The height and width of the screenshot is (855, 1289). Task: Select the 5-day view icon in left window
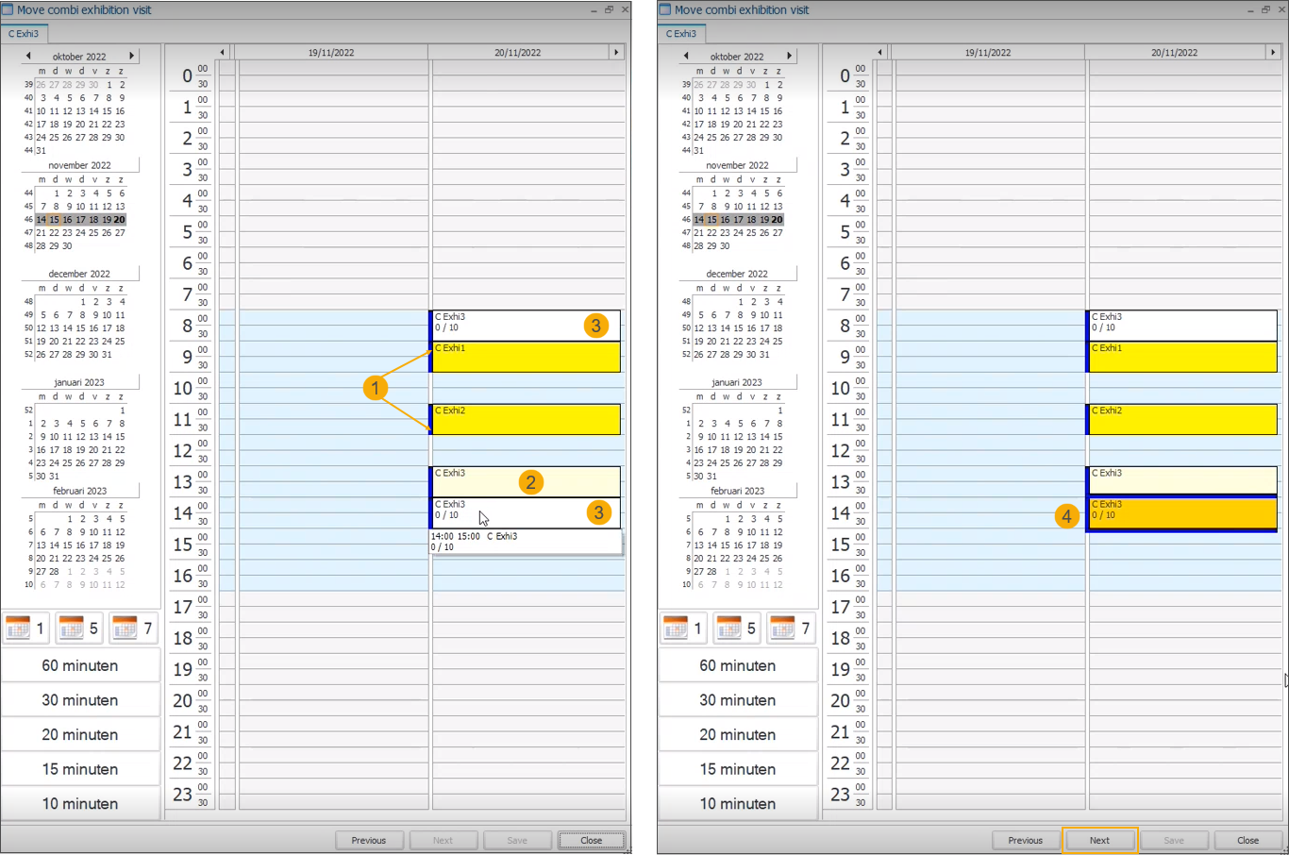pos(79,628)
